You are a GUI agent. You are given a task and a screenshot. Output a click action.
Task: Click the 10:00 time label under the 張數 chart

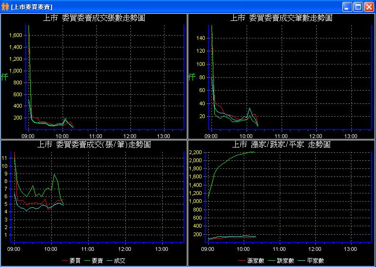[62, 136]
